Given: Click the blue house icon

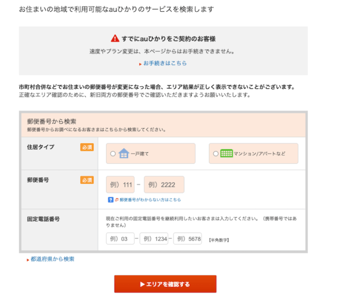Looking at the screenshot, I should coord(123,154).
